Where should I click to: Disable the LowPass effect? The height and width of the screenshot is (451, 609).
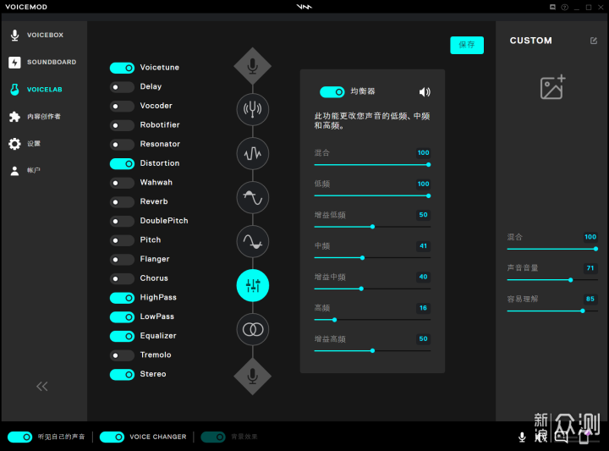click(x=122, y=317)
